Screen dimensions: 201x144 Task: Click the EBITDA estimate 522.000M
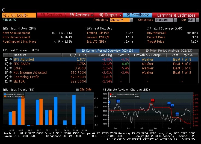78,81
